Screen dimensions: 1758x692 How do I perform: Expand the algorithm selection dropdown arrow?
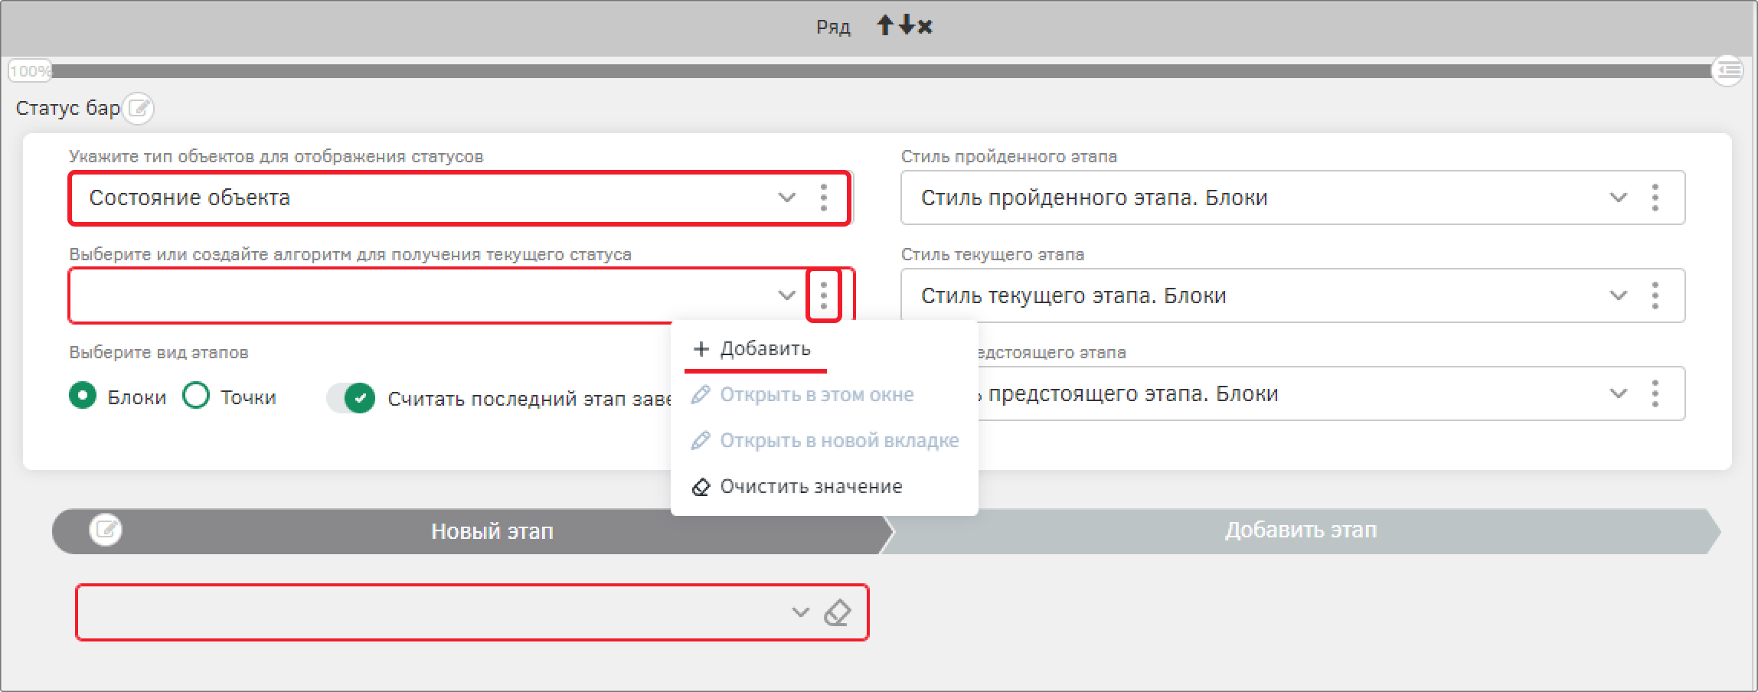point(787,295)
